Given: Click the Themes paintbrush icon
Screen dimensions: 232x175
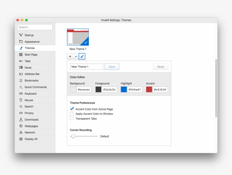Looking at the screenshot, I should (21, 48).
